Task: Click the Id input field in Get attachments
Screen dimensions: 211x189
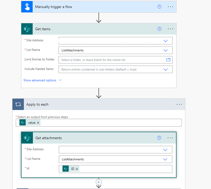Action: tap(115, 169)
